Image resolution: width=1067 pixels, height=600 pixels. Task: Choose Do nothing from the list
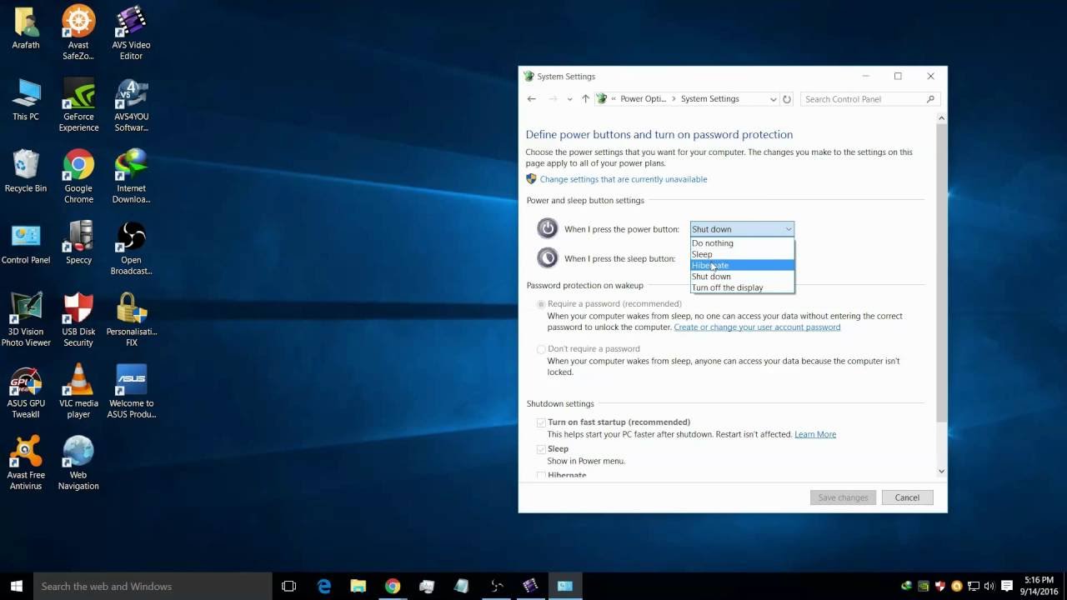click(742, 243)
